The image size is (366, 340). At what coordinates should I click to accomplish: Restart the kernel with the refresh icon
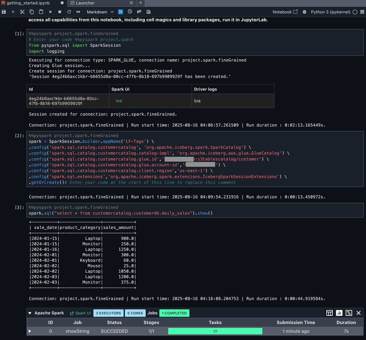tap(69, 12)
